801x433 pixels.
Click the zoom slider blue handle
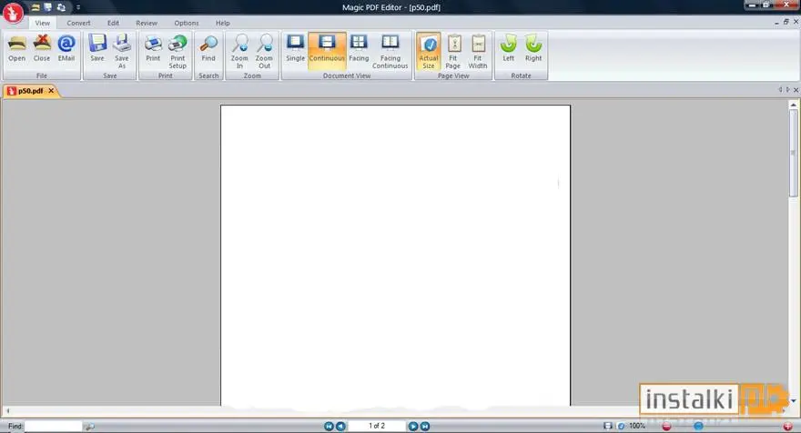(x=698, y=426)
